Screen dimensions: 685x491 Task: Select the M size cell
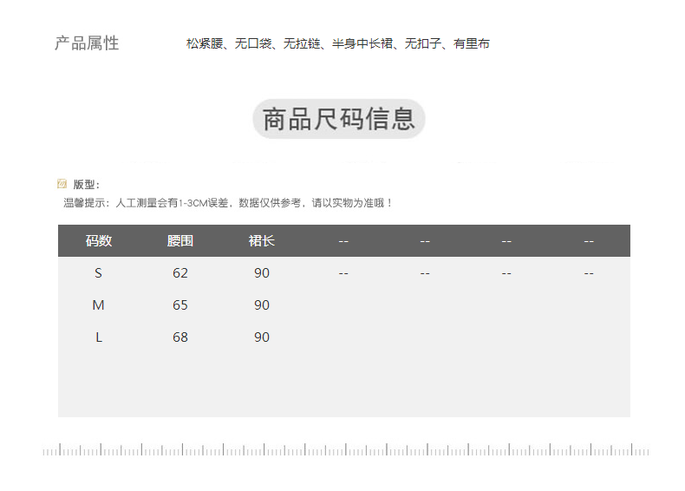click(x=98, y=304)
